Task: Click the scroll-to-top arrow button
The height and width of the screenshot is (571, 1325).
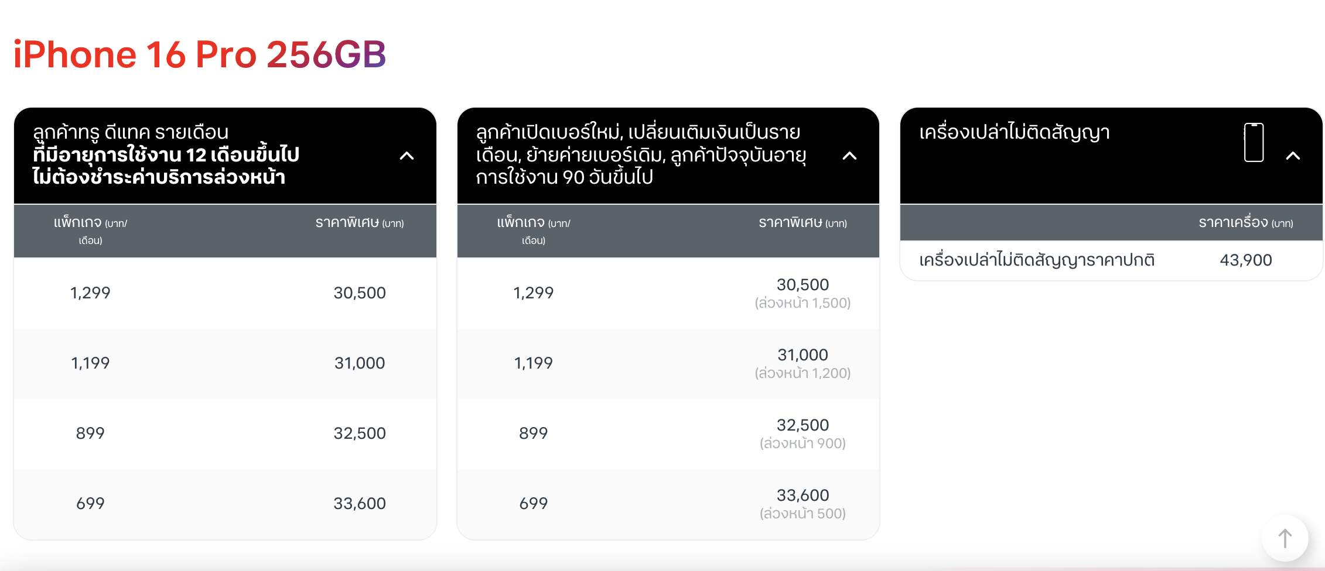Action: pos(1285,538)
